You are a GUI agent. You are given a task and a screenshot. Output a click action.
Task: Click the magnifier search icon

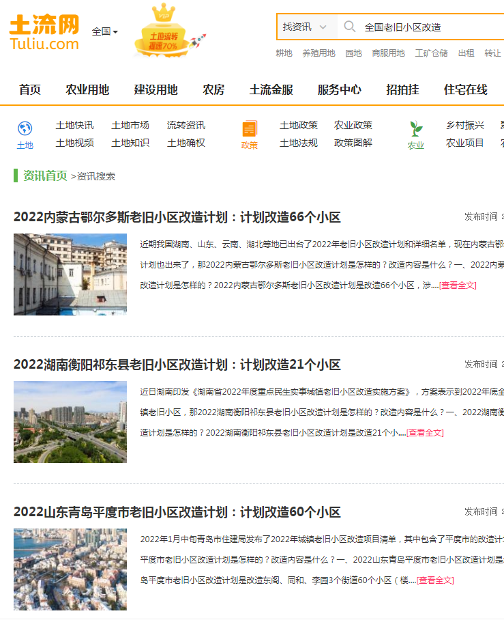350,27
